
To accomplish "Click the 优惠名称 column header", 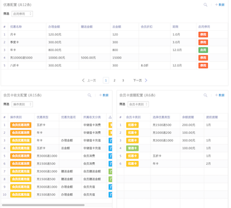I will tap(16, 27).
